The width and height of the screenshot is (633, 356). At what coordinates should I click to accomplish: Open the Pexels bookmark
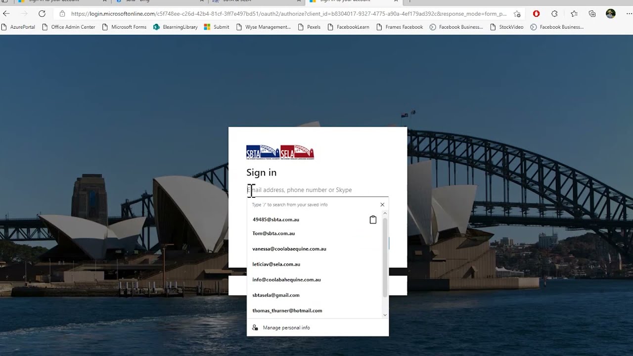tap(309, 27)
